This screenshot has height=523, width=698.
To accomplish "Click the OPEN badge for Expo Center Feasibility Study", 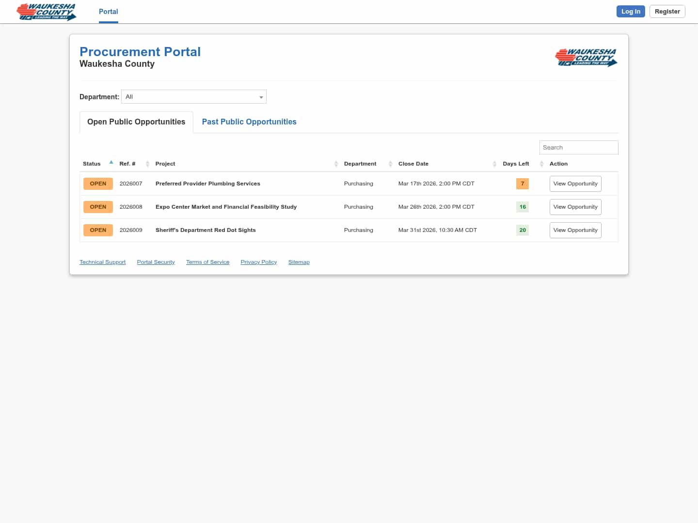I will (x=98, y=207).
